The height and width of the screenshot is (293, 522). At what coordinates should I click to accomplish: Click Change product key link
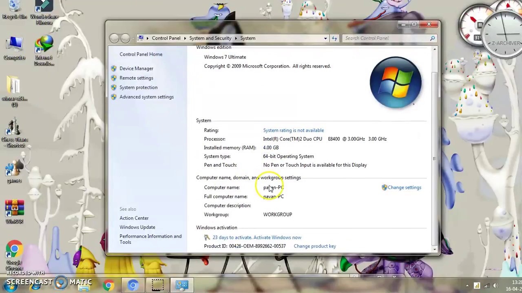point(314,246)
